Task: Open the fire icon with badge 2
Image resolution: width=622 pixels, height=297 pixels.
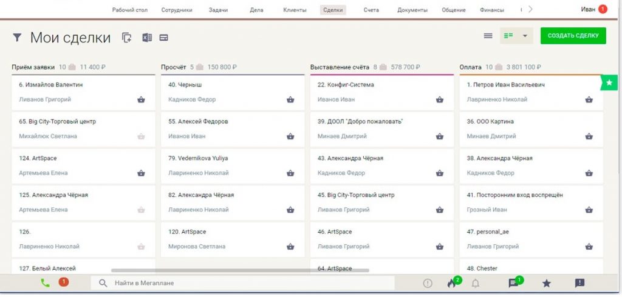Action: click(451, 283)
